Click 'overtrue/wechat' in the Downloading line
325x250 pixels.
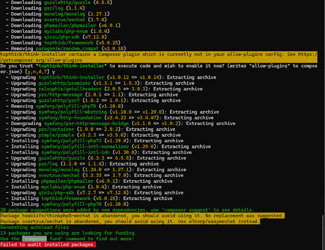(x=65, y=20)
